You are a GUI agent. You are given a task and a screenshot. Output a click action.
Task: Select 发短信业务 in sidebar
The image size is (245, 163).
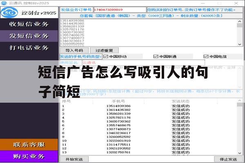click(29, 36)
